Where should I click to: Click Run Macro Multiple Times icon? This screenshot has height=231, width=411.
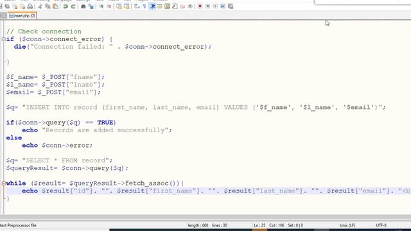click(223, 6)
